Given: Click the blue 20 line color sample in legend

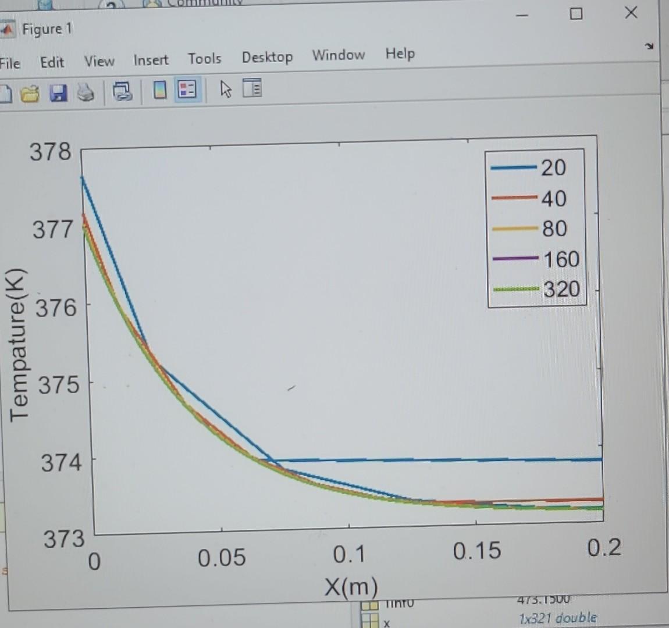Looking at the screenshot, I should [514, 167].
